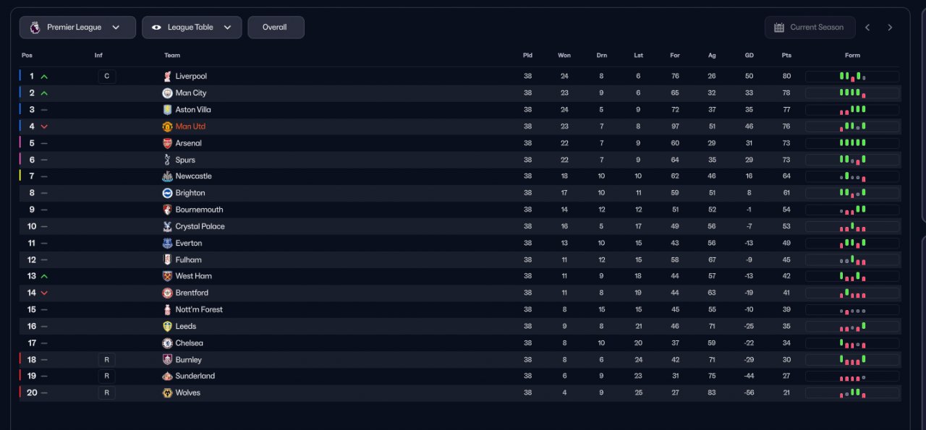
Task: Expand the League Table view dropdown
Action: pyautogui.click(x=192, y=27)
